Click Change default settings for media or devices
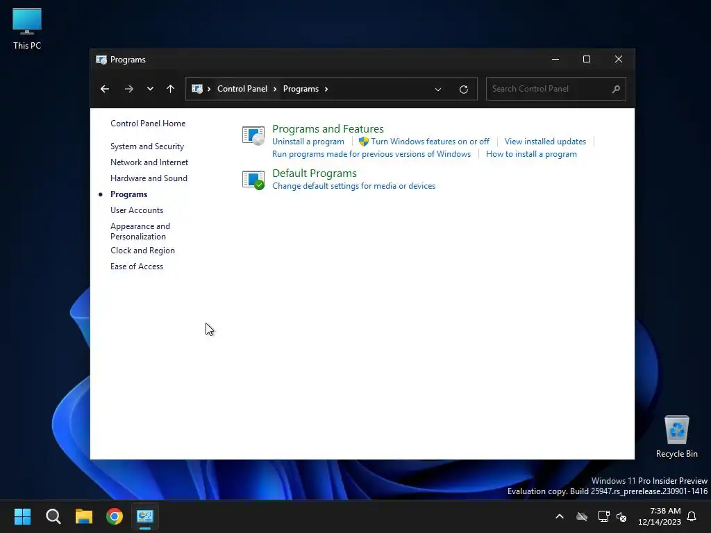 (x=353, y=186)
